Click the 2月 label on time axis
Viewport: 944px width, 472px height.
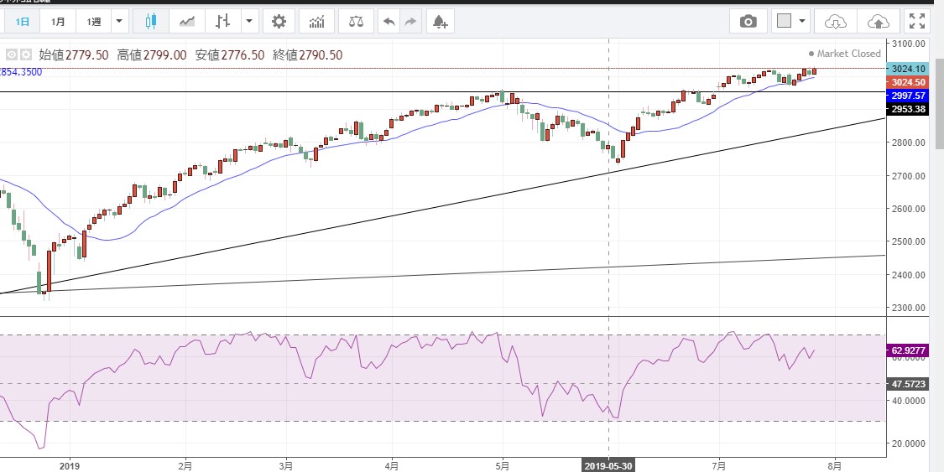point(185,464)
